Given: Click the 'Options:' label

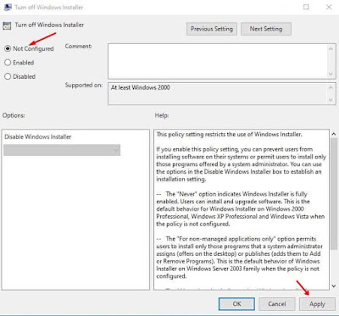Looking at the screenshot, I should coord(14,115).
